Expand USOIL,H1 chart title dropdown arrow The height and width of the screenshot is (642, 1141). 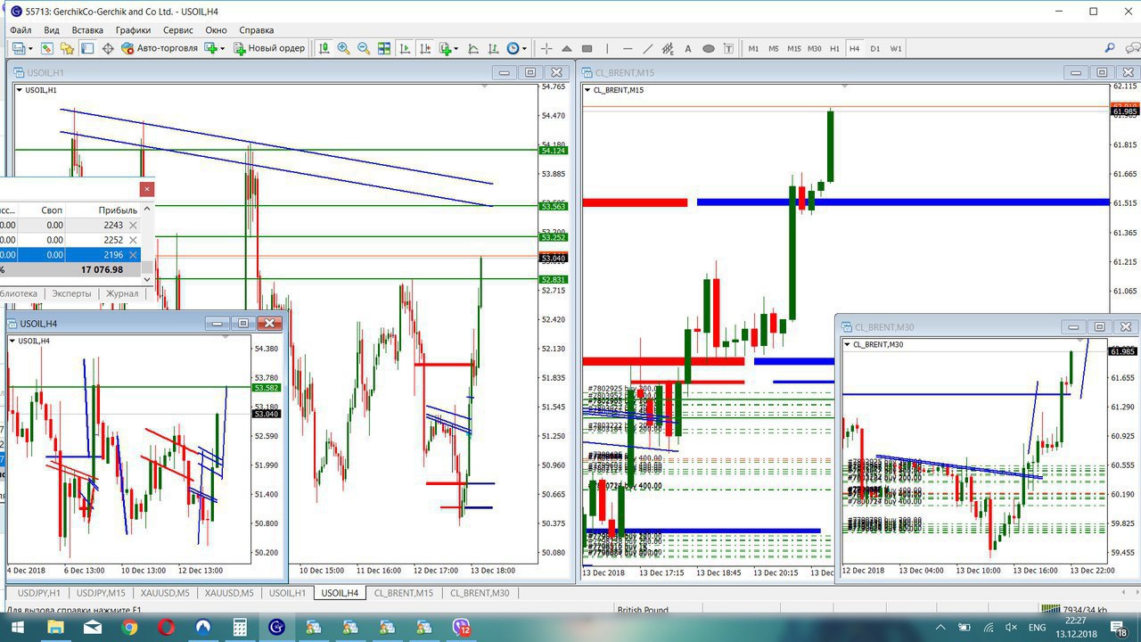point(19,90)
